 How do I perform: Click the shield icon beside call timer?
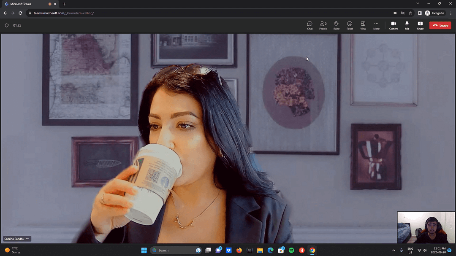point(6,25)
